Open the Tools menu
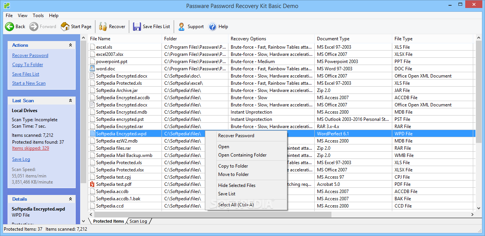The width and height of the screenshot is (485, 236). [x=38, y=16]
